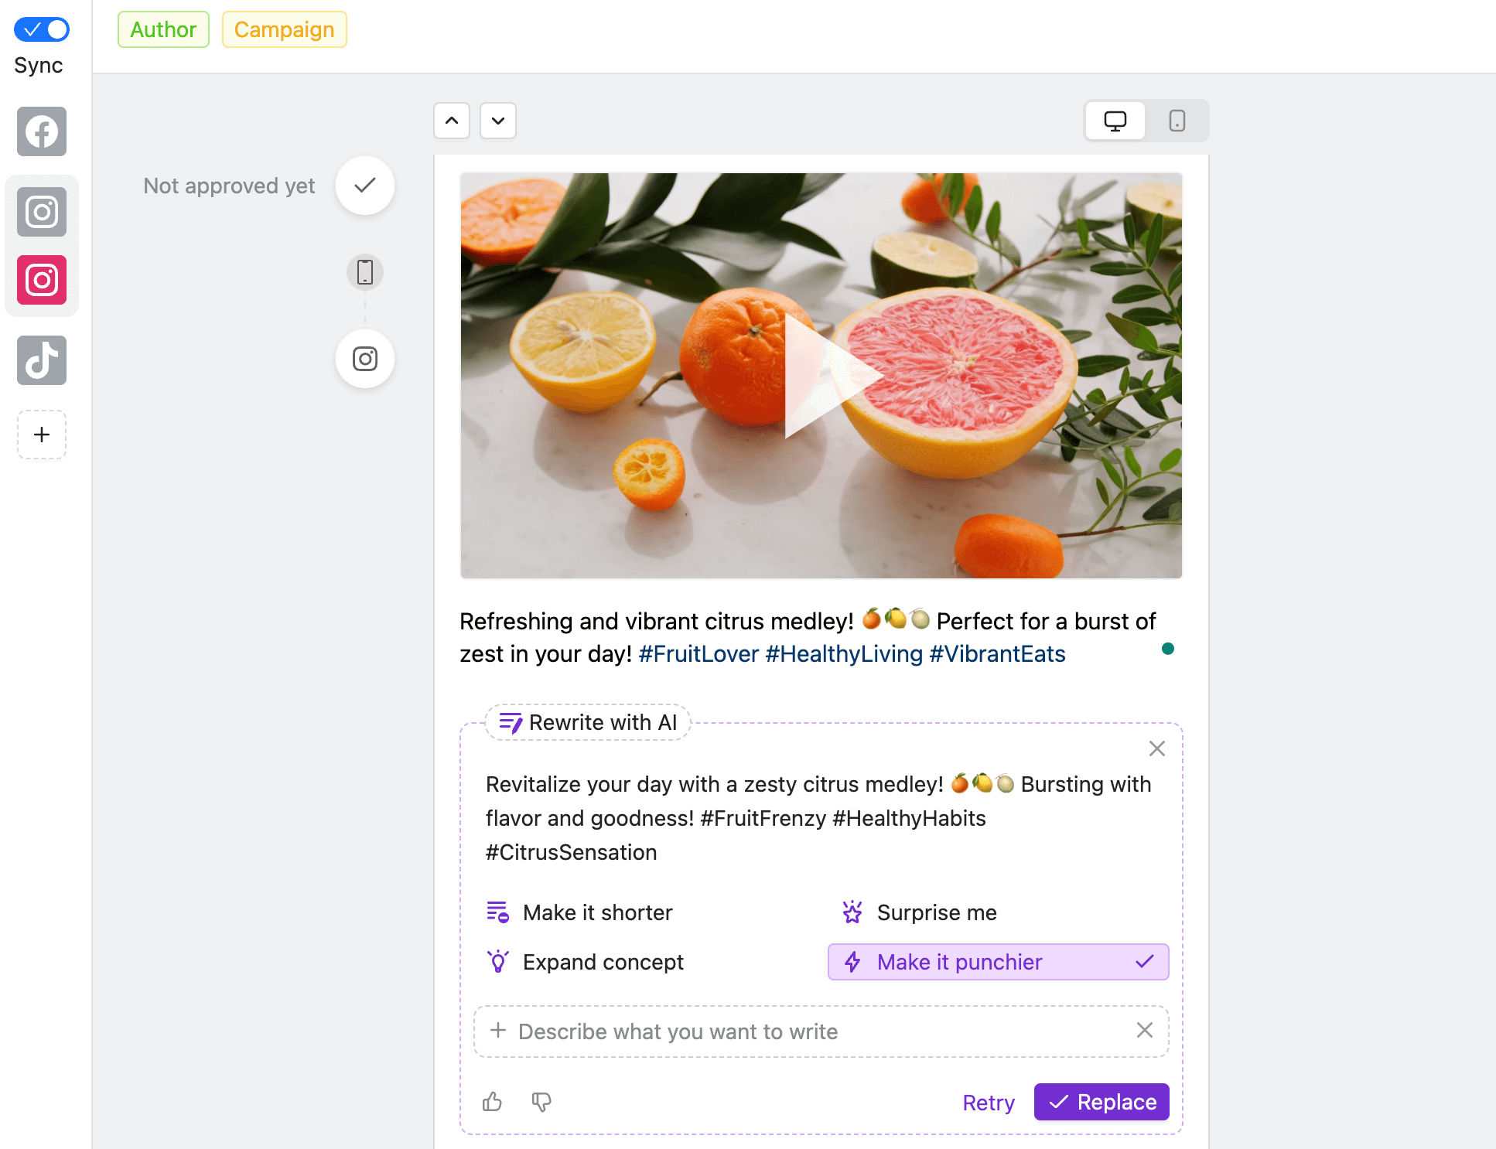Click the add new platform icon
The image size is (1496, 1149).
pos(41,435)
